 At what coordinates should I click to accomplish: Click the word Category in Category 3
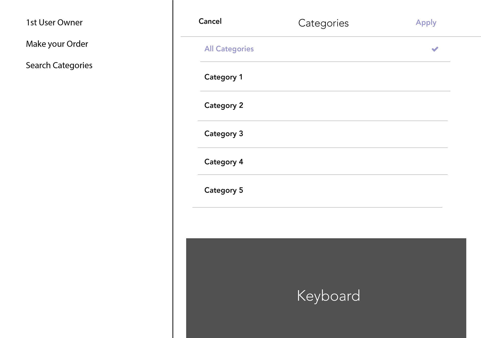point(220,134)
